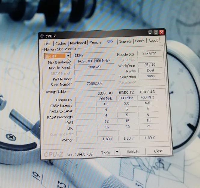Image resolution: width=200 pixels, height=188 pixels.
Task: Click the Ver. 1.94.8.x32 version text
Action: coord(80,154)
